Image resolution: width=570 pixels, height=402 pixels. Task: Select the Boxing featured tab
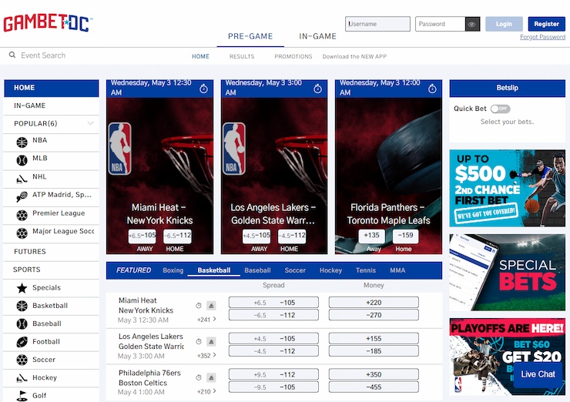coord(173,270)
